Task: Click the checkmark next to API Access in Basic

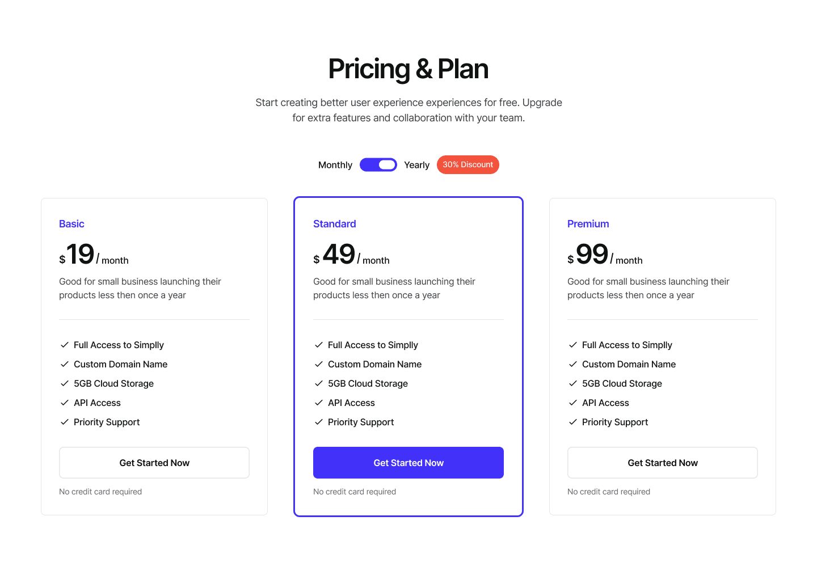Action: [64, 403]
